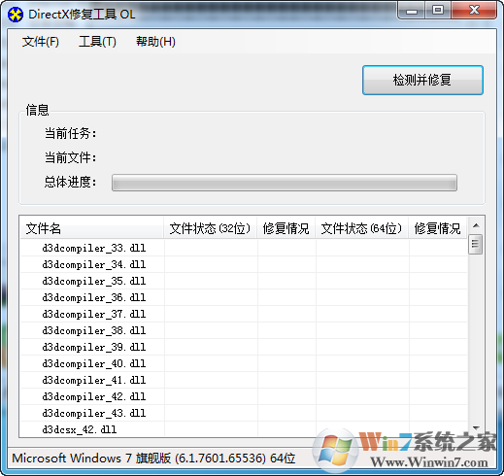Sort by 文件名 column header
This screenshot has height=476, width=504.
click(91, 228)
